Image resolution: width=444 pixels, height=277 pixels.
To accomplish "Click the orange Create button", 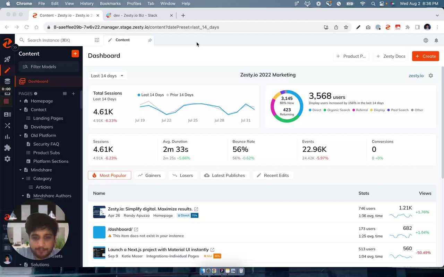I will point(426,56).
